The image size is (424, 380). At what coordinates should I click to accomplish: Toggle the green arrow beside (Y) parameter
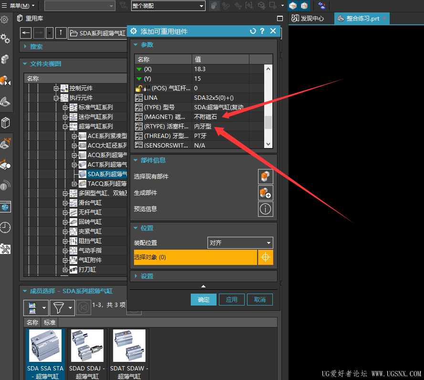139,78
